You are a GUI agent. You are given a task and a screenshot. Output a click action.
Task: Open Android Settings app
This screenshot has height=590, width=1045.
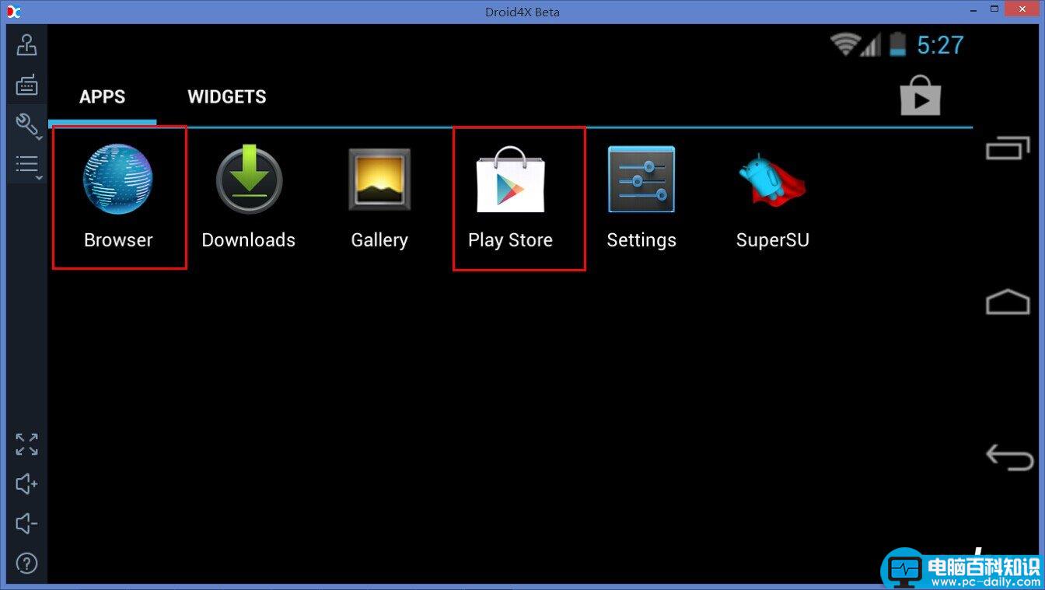[x=641, y=197]
